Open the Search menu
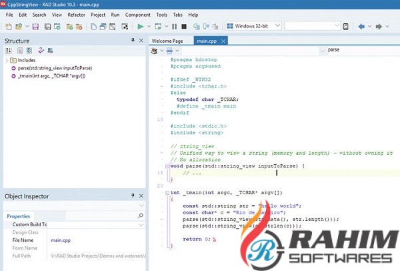 pos(39,15)
